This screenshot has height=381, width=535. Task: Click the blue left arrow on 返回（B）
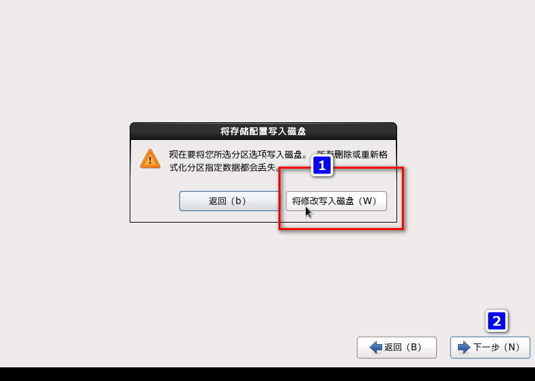[x=375, y=347]
